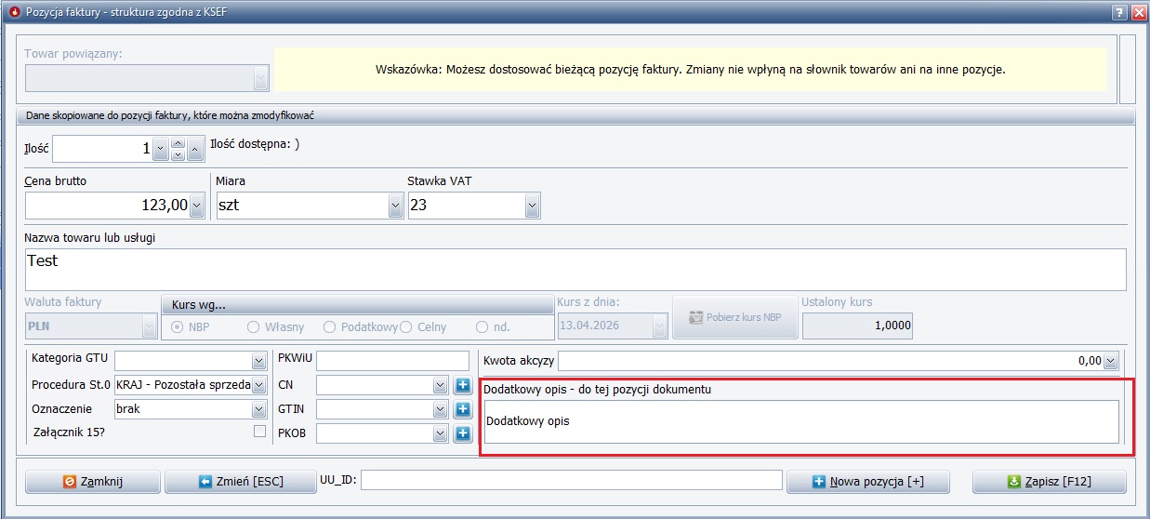Click the Kurs wg... header button
The image size is (1150, 519).
coord(357,305)
